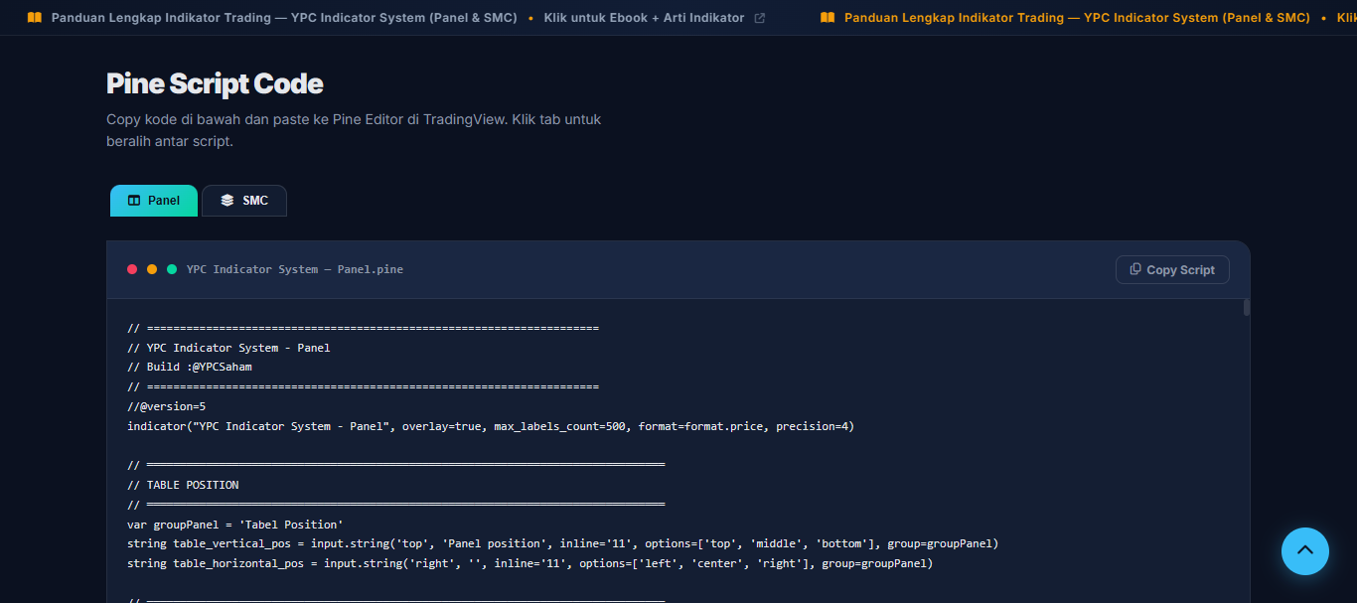Switch to the SMC script tab
This screenshot has height=603, width=1357.
pyautogui.click(x=244, y=201)
